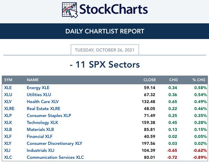Open Technology XLK chart link
209x163 pixels.
(42, 123)
